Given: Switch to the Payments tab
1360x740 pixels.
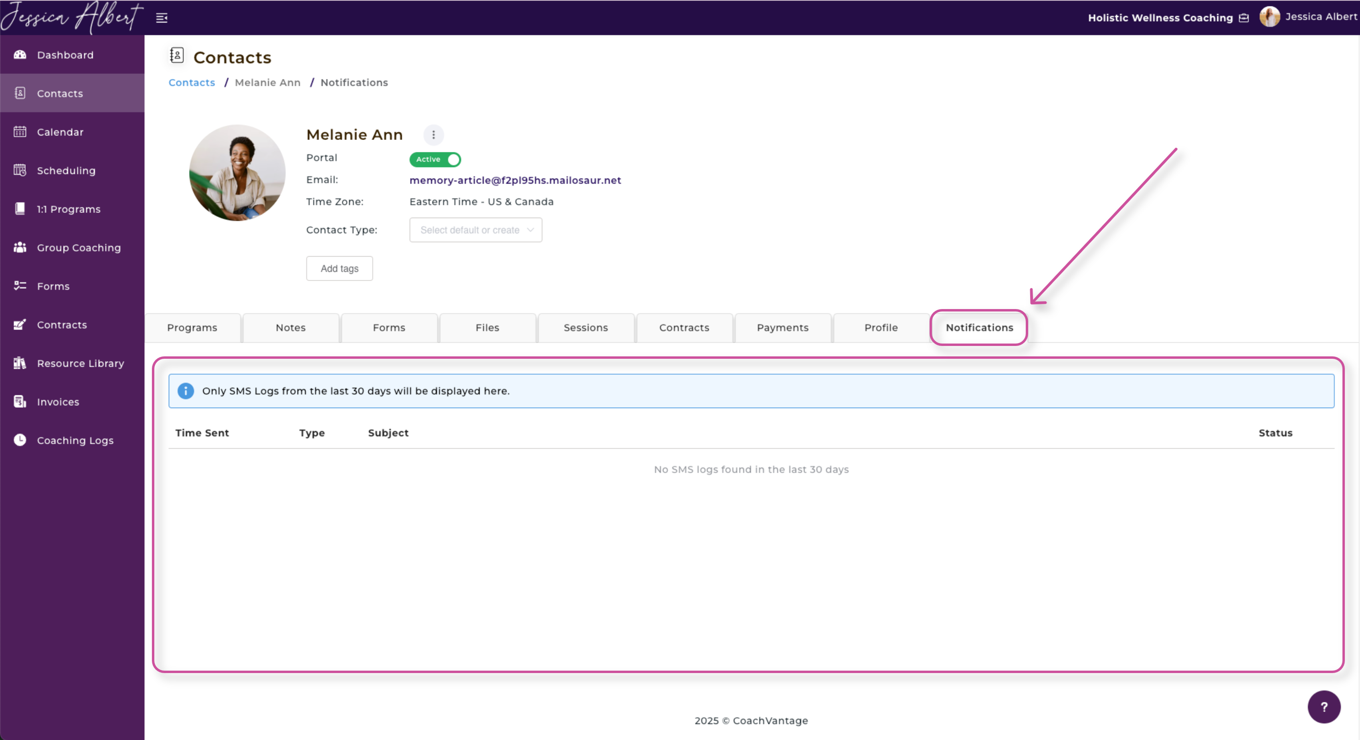Looking at the screenshot, I should (782, 328).
